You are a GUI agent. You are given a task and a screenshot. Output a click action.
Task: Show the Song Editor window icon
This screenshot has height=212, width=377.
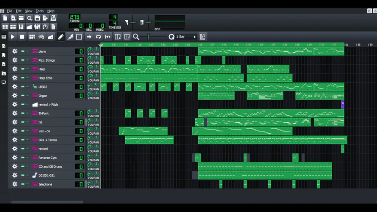click(5, 27)
